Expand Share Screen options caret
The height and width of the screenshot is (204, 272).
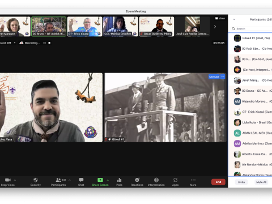pos(108,180)
